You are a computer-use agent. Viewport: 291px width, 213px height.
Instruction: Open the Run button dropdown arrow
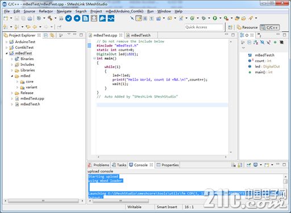click(220, 18)
